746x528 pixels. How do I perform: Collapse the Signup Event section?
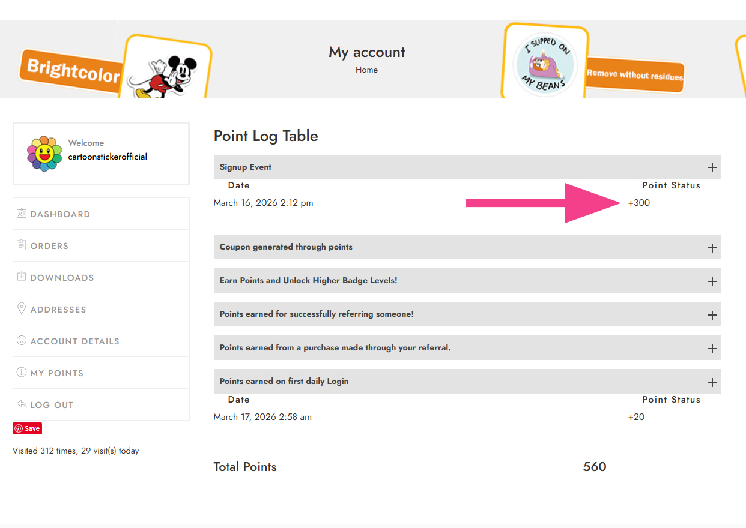712,167
